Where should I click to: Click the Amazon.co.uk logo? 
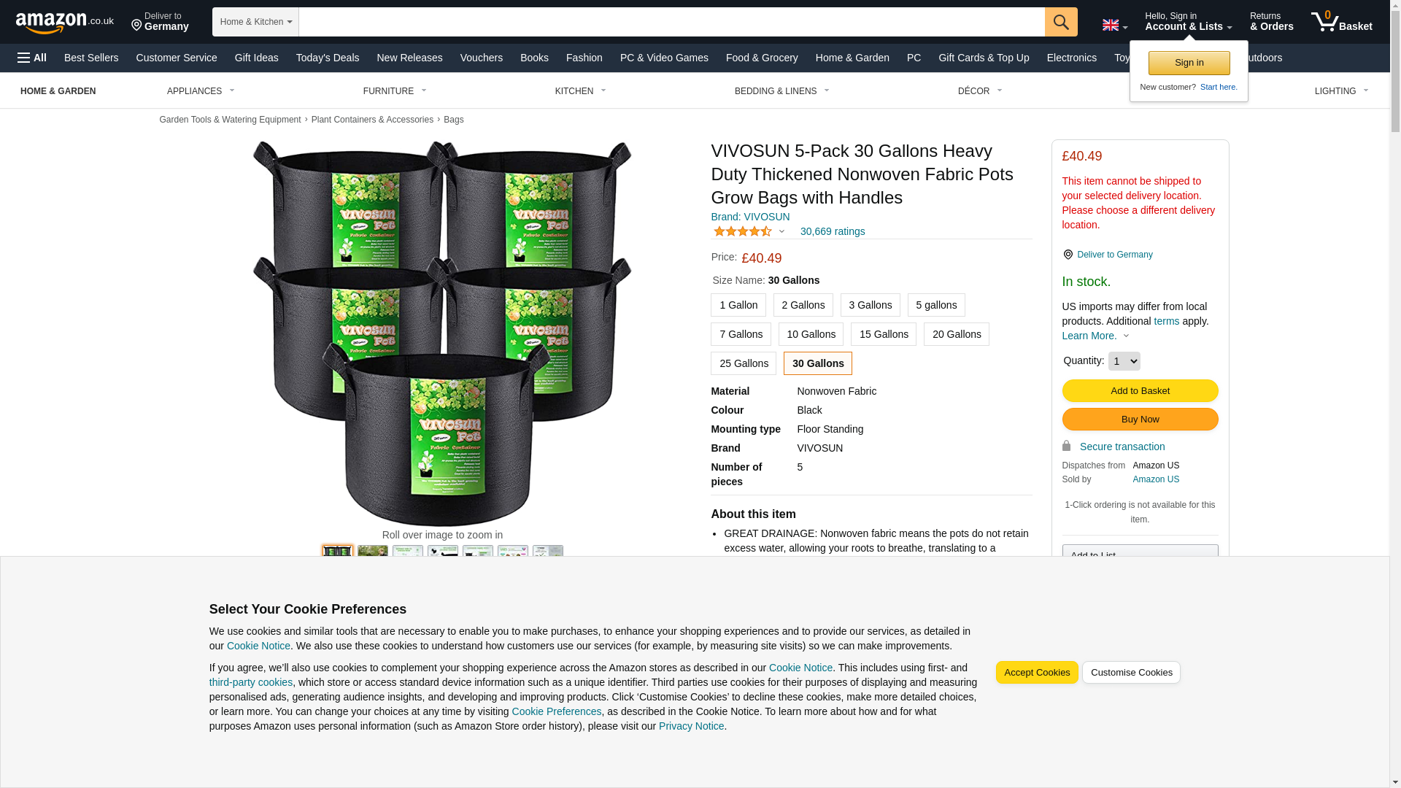click(x=64, y=23)
